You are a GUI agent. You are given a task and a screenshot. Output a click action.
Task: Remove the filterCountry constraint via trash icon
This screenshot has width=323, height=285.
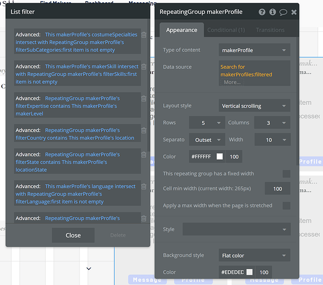[x=144, y=131]
